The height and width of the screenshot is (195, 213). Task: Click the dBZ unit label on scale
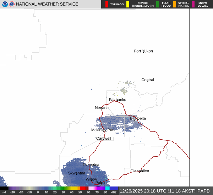114,192
